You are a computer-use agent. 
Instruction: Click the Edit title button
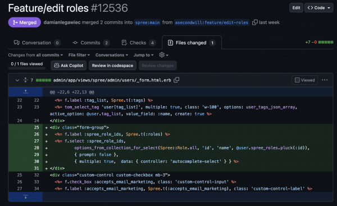pos(296,8)
